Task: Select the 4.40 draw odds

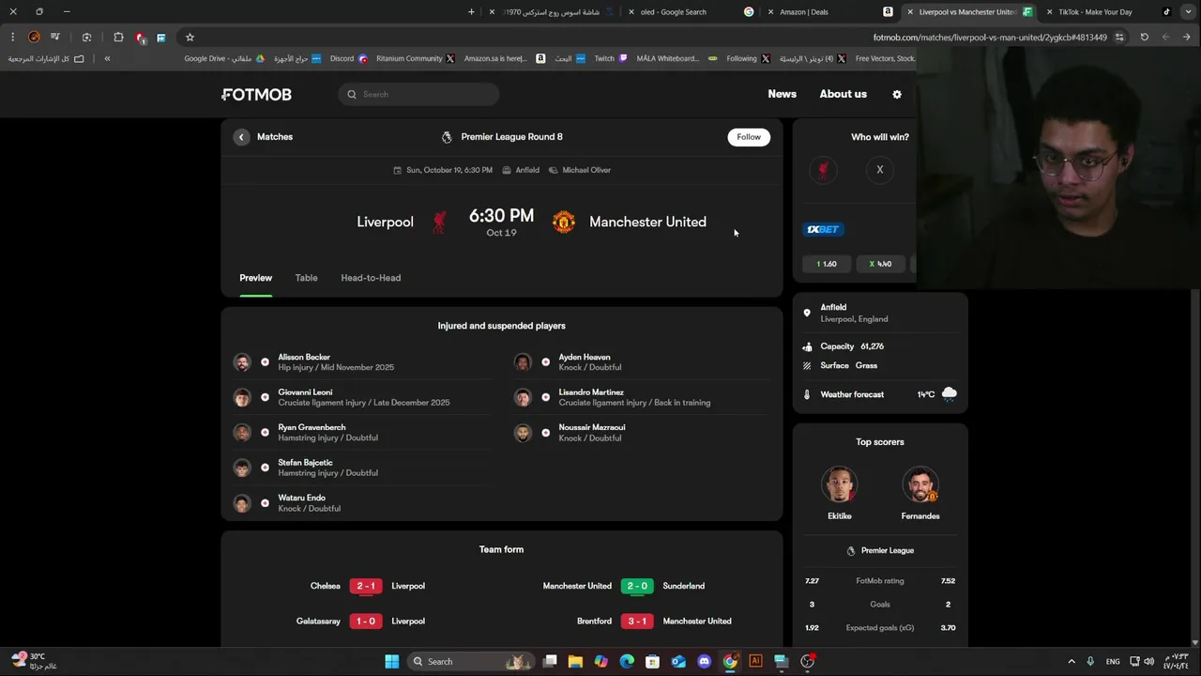Action: [x=880, y=264]
